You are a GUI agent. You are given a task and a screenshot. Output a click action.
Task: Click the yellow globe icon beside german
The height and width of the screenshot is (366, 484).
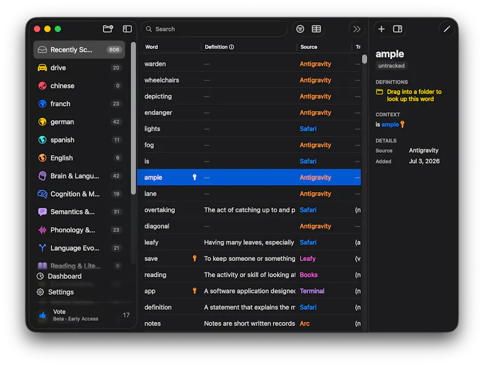pyautogui.click(x=42, y=121)
